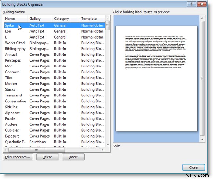Click the Help question mark button
The width and height of the screenshot is (213, 179).
tap(191, 4)
